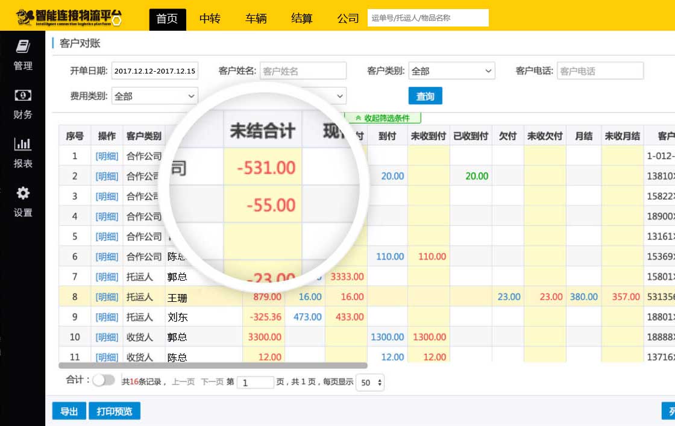Click the 导出 export button

point(69,412)
